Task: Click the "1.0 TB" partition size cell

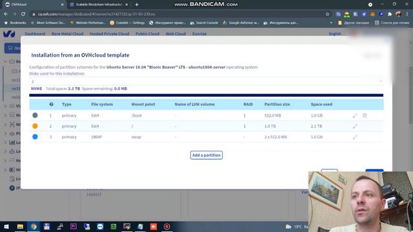Action: tap(270, 126)
